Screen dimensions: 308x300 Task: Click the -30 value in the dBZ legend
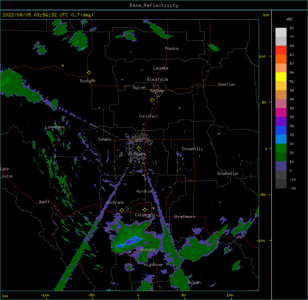point(293,188)
